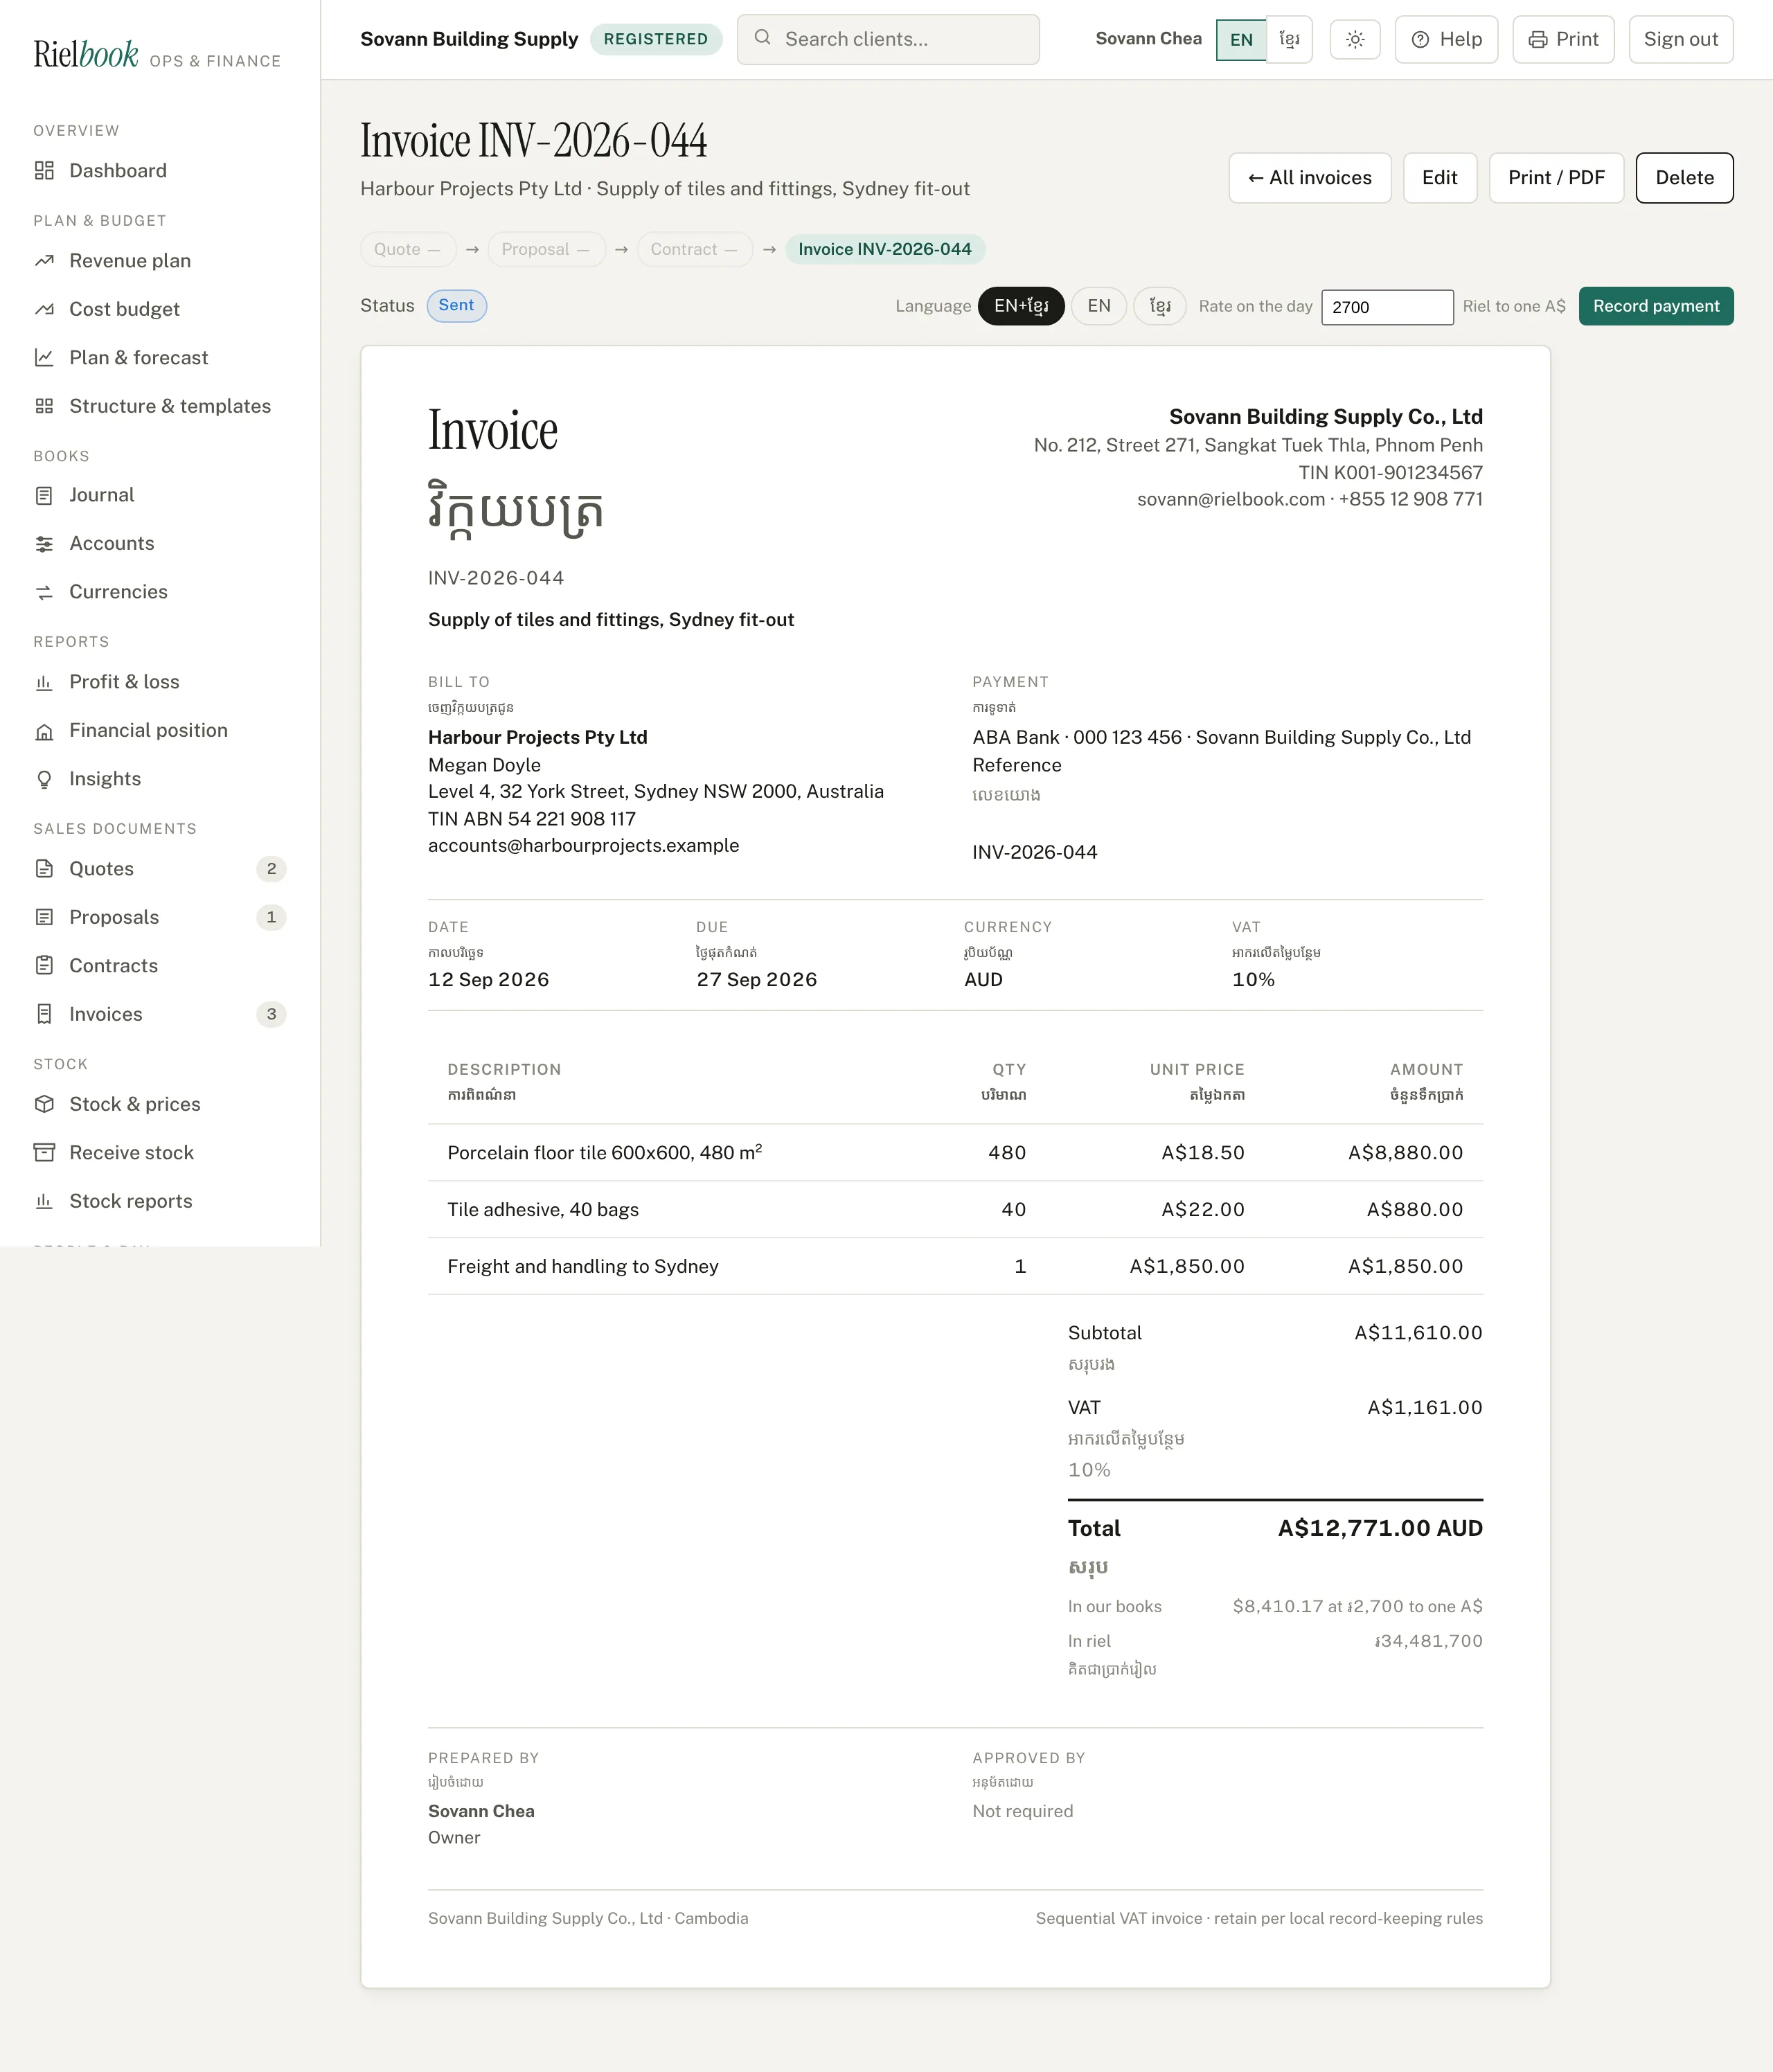Click the Accounts sliders icon
1773x2072 pixels.
point(44,544)
